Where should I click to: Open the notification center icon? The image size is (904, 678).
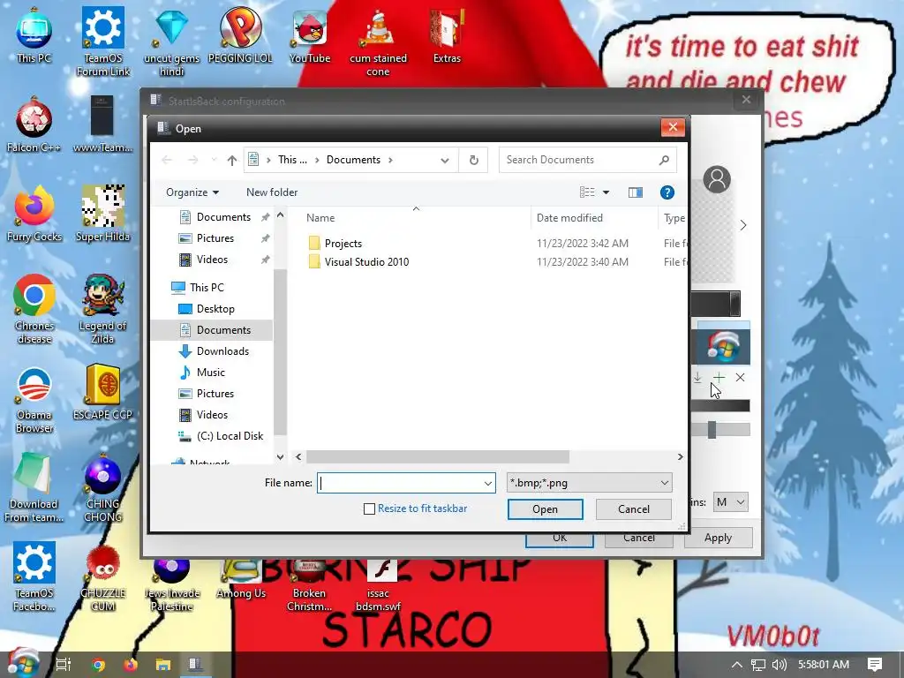coord(875,665)
